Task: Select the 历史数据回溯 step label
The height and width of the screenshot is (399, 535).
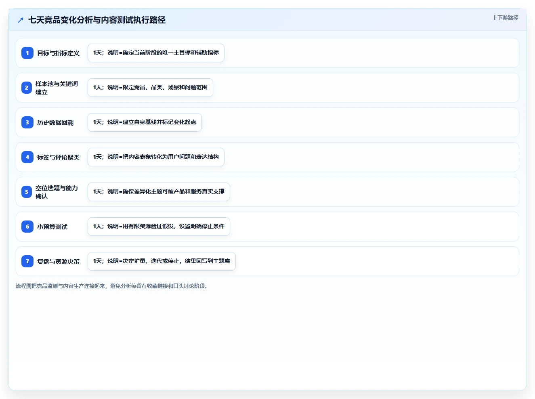Action: pyautogui.click(x=55, y=122)
